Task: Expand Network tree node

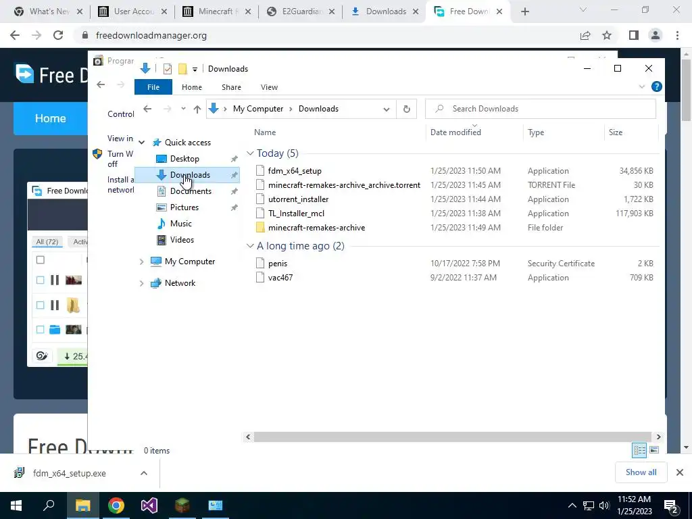Action: pos(142,283)
